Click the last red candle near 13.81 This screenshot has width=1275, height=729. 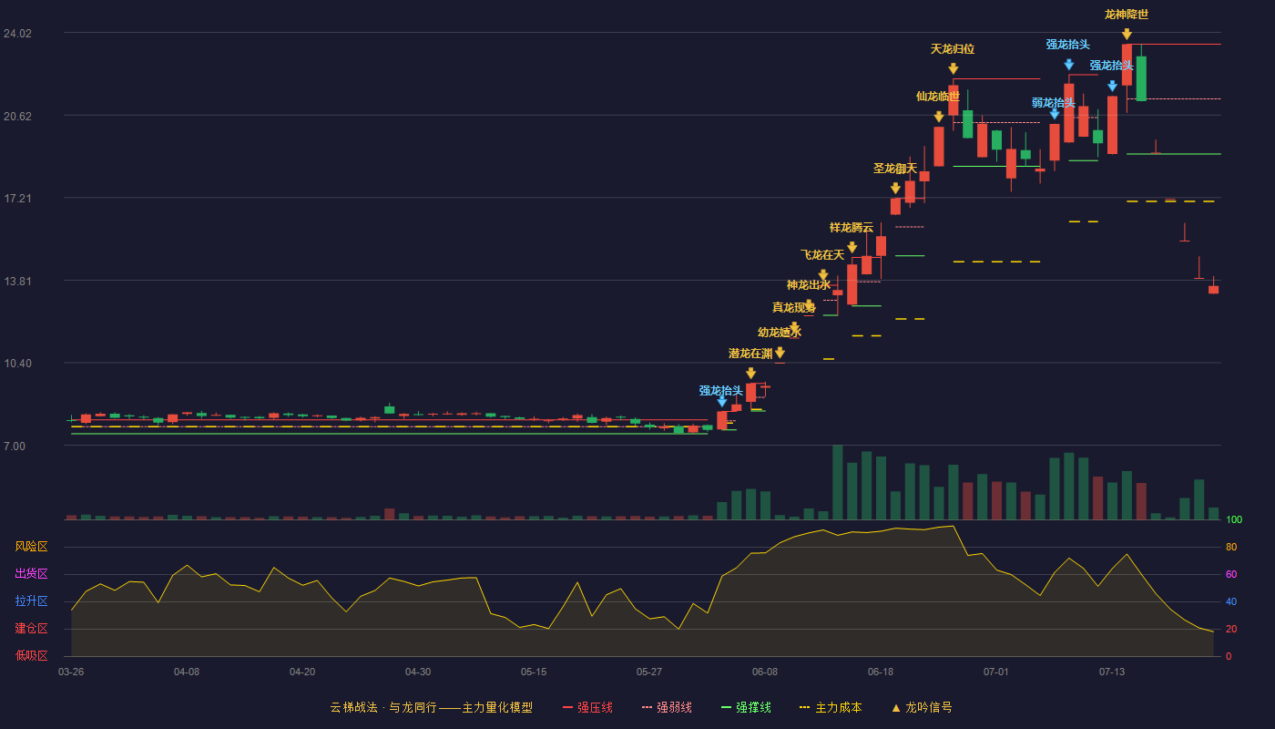coord(1213,290)
